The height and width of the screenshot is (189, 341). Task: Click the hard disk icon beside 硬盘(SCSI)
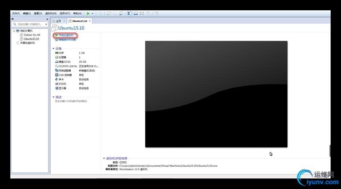[x=57, y=62]
